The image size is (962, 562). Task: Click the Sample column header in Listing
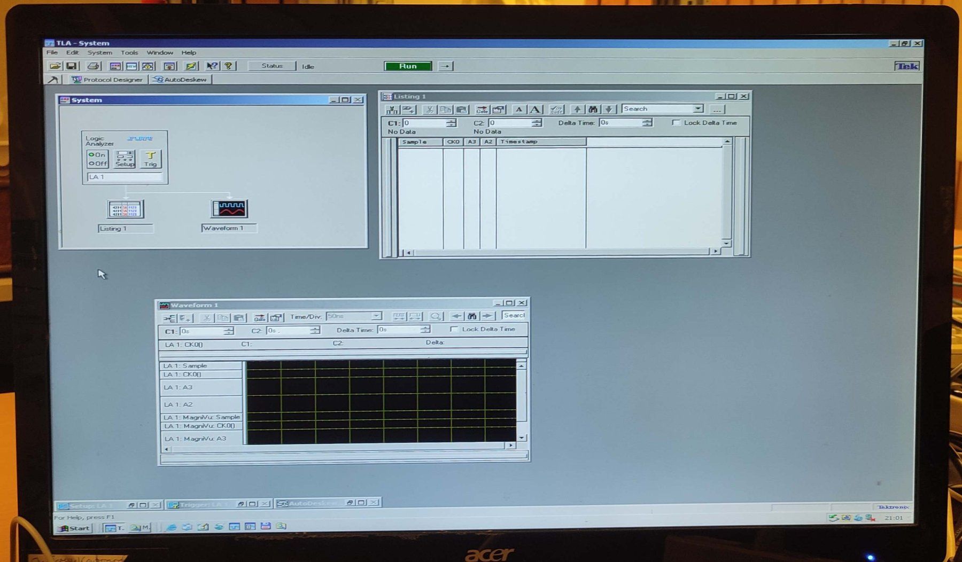click(421, 142)
